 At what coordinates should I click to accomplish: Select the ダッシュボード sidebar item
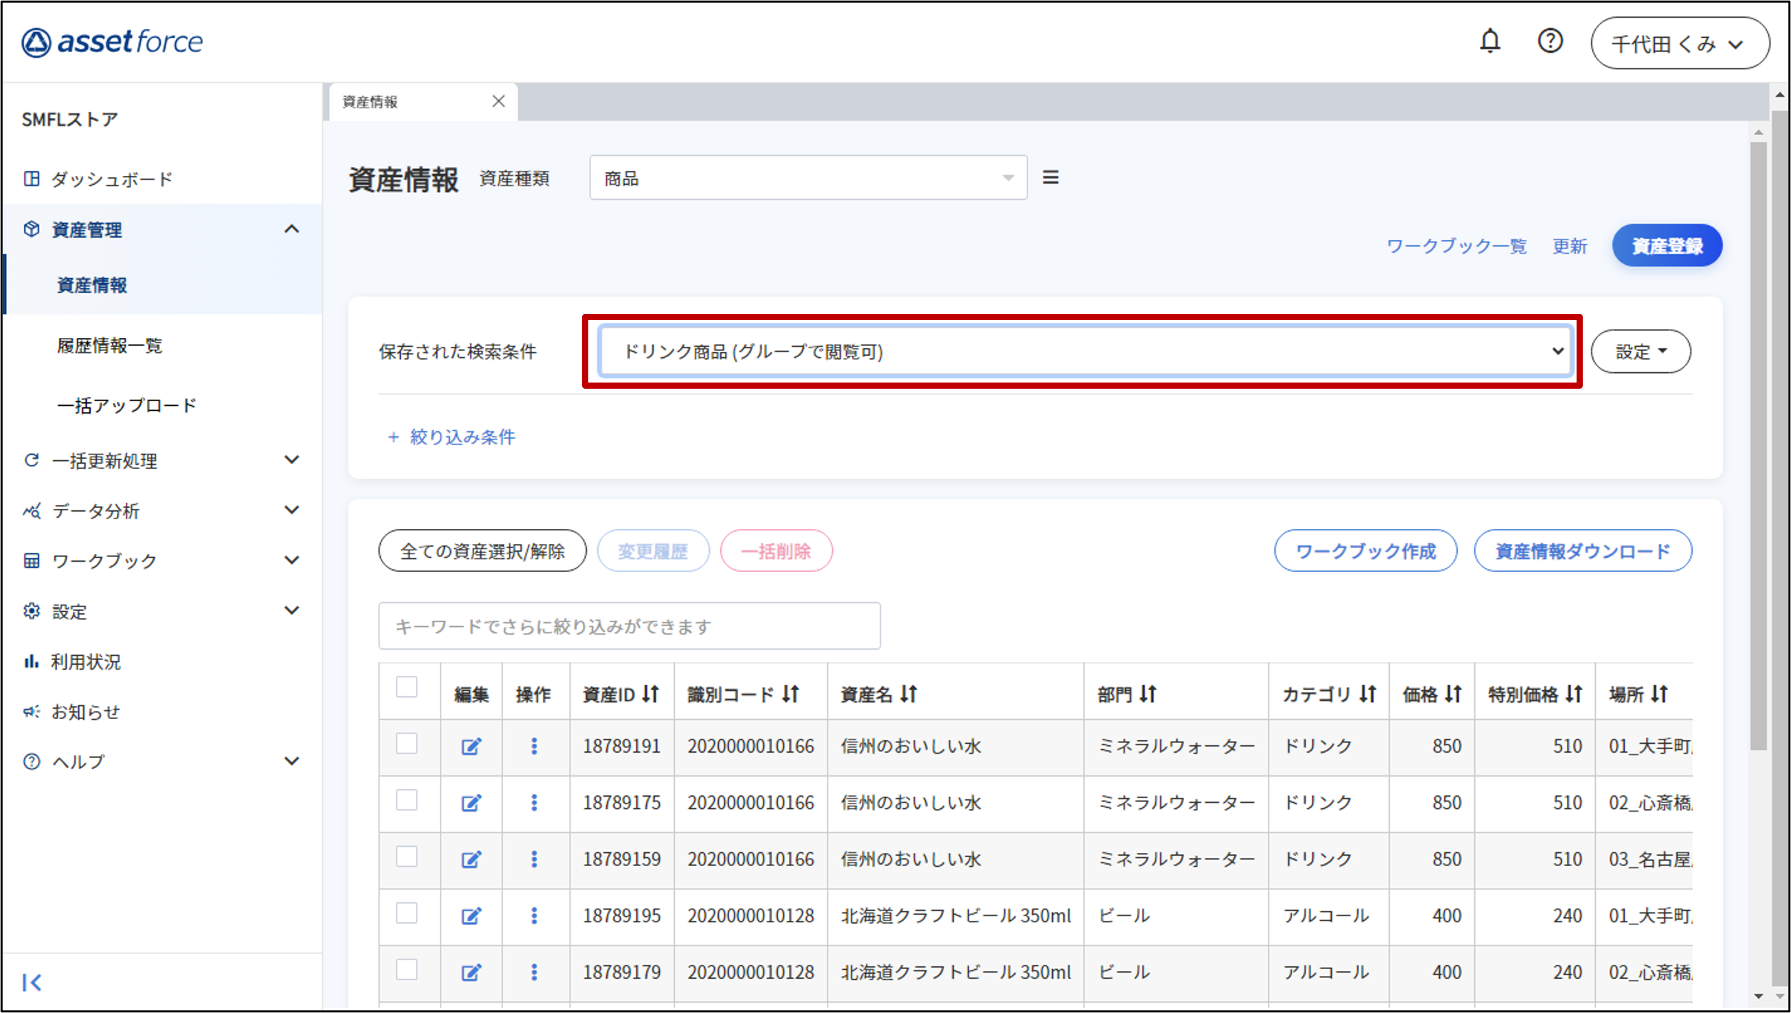click(111, 179)
